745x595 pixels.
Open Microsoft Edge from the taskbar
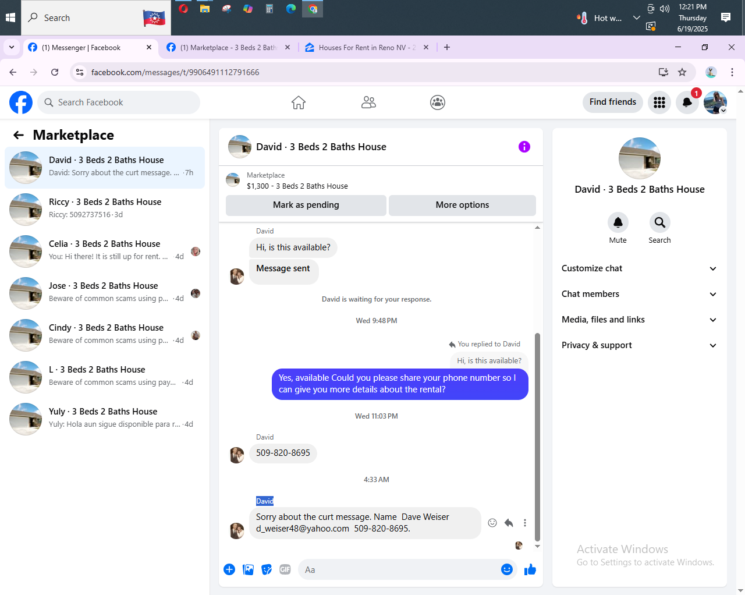tap(291, 9)
